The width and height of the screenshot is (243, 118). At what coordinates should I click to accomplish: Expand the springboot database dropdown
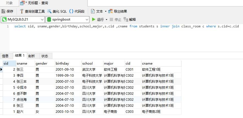[x=87, y=19]
